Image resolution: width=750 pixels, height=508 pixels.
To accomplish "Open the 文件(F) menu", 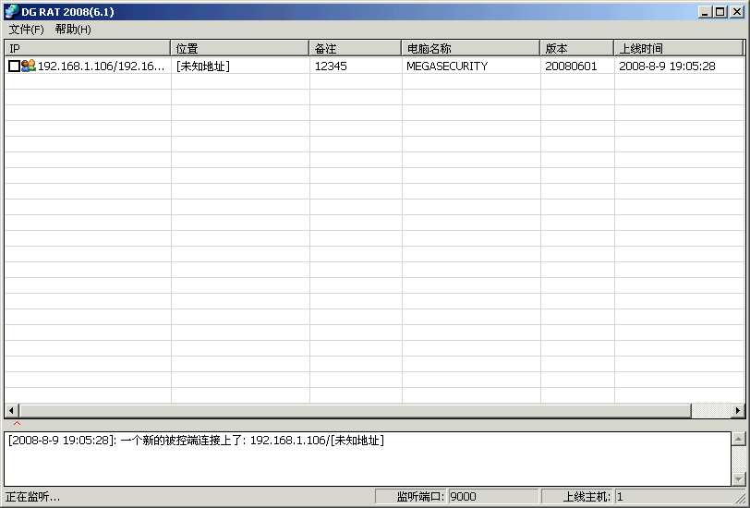I will [x=26, y=30].
